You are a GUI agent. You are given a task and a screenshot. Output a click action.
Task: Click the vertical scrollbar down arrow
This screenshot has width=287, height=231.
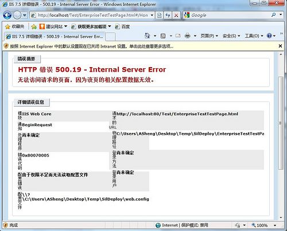(x=281, y=217)
